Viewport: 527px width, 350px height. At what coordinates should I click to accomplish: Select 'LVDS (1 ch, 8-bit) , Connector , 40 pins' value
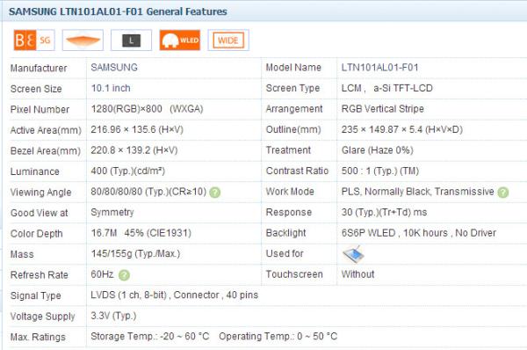coord(175,295)
